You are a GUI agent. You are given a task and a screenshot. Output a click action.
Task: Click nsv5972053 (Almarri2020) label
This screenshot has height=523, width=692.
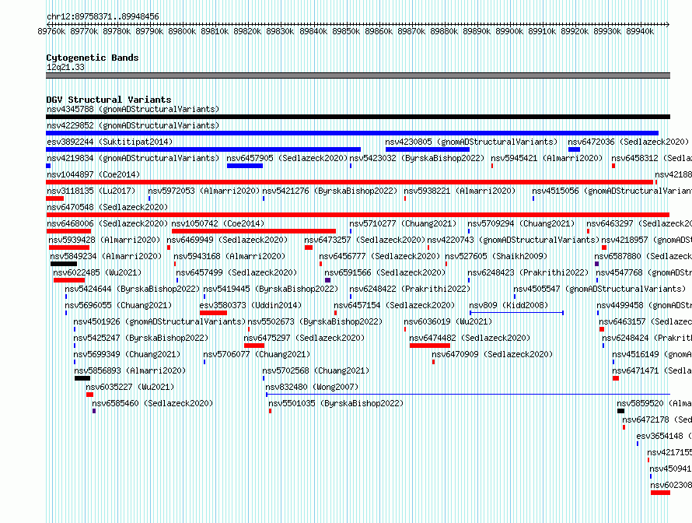pyautogui.click(x=204, y=191)
